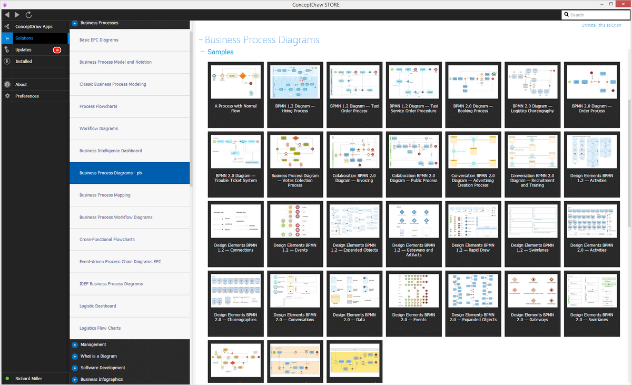Click the red updates count badge
Screen dimensions: 632x386
57,50
